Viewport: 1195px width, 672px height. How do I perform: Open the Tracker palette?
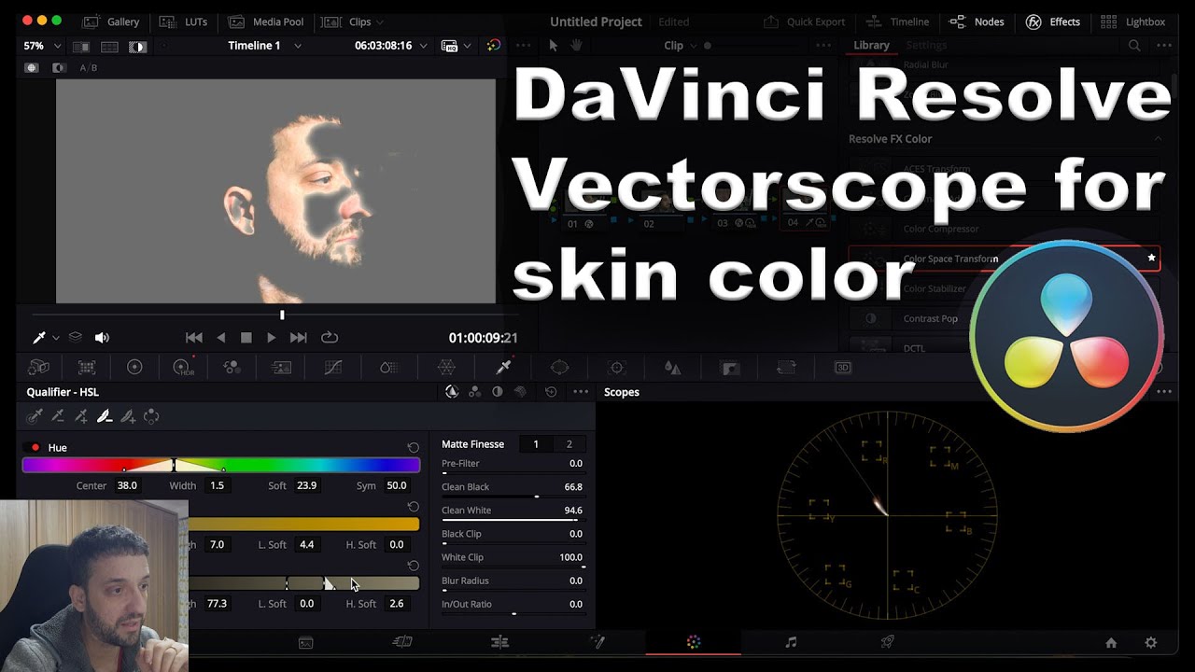tap(616, 368)
